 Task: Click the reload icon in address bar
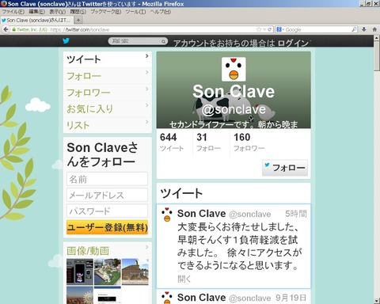[x=270, y=29]
